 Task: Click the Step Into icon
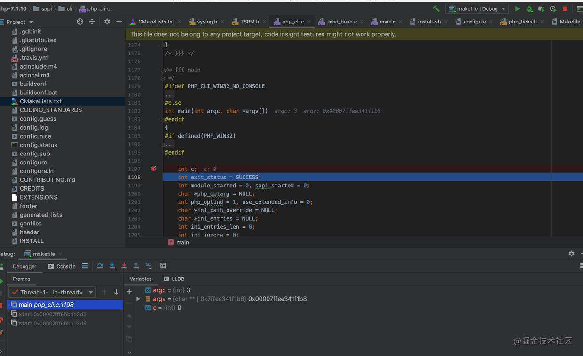point(112,266)
